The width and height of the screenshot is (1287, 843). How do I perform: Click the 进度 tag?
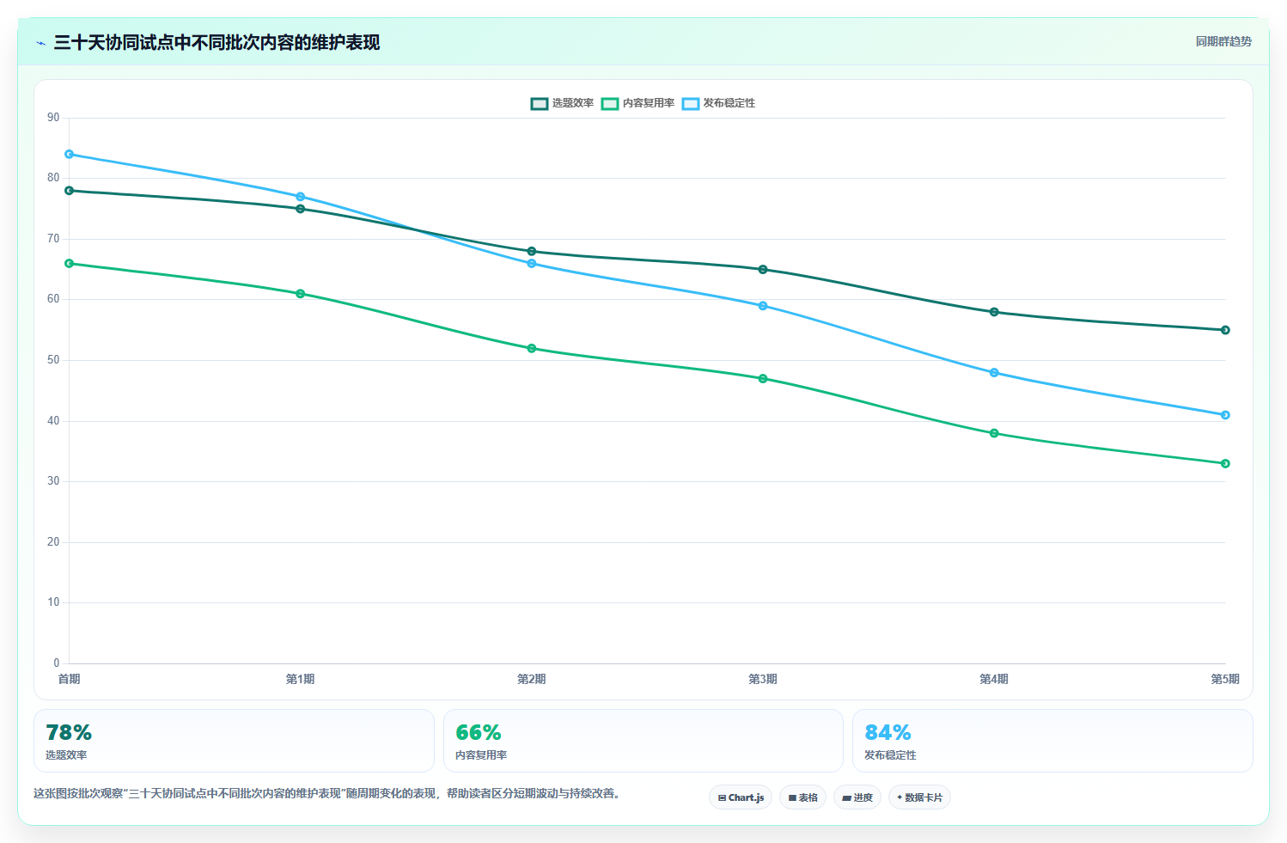857,797
